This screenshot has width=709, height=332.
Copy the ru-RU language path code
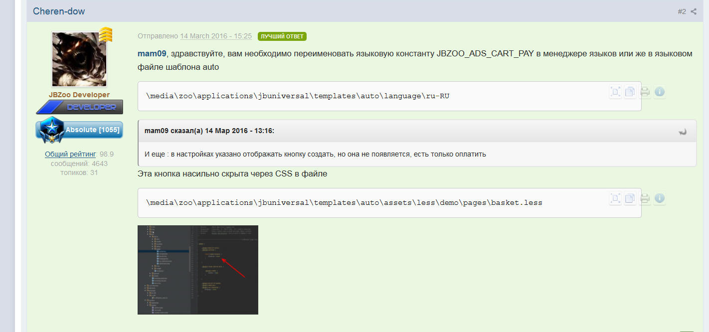coord(630,92)
